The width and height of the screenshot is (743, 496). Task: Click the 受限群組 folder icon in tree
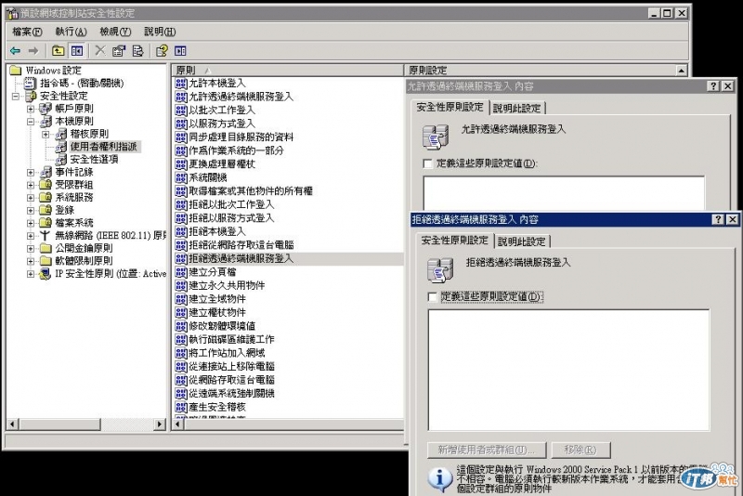click(46, 184)
